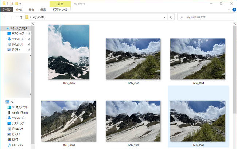
Task: Select クイック アクセス in the navigation pane
Action: point(19,28)
